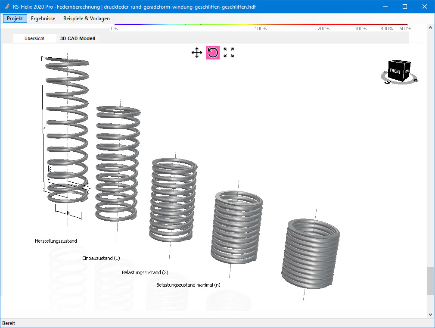Switch to the Übersicht tab
Screen dimensions: 435x328
(34, 38)
